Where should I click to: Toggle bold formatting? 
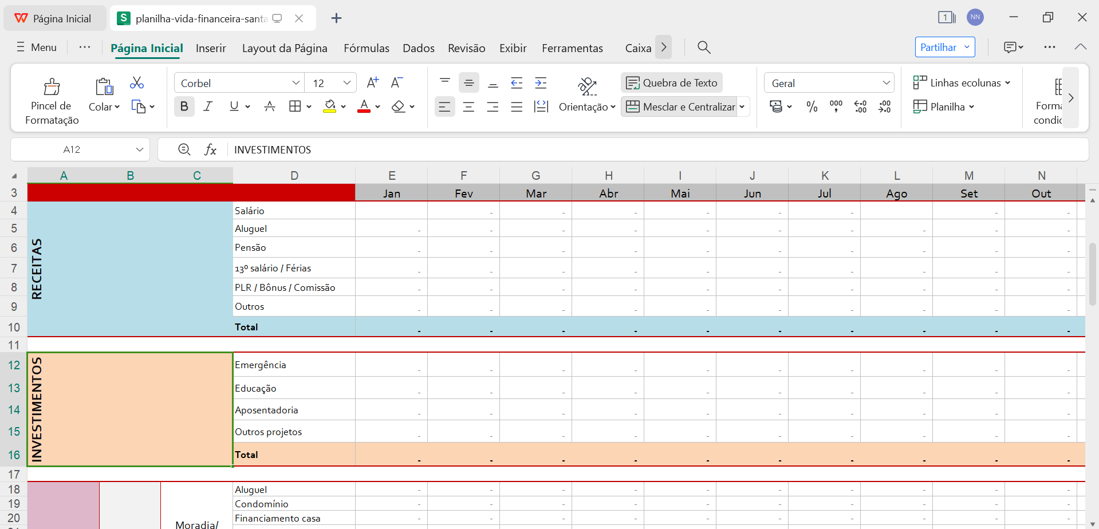pos(184,106)
